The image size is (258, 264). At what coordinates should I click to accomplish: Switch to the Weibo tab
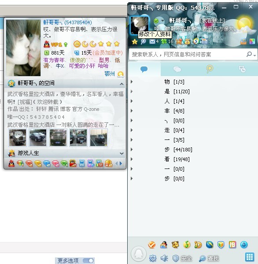click(210, 69)
